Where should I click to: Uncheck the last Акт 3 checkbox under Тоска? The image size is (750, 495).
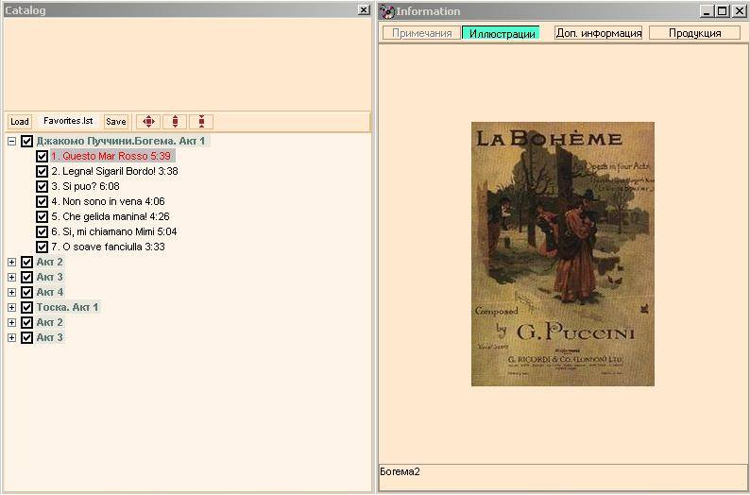pyautogui.click(x=26, y=337)
